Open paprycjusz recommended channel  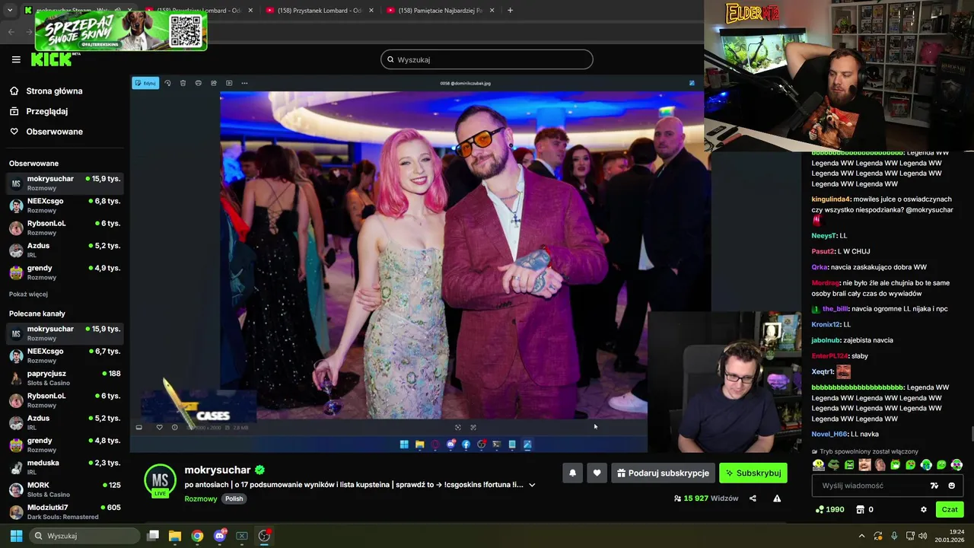tap(65, 378)
